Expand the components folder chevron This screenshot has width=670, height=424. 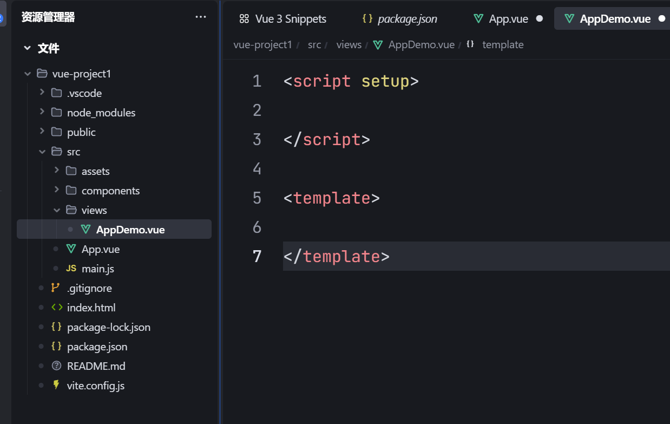[57, 190]
